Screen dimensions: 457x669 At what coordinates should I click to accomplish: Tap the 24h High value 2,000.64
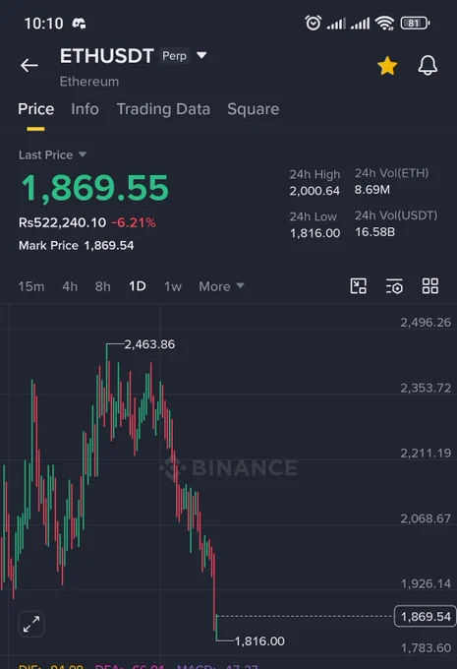314,191
